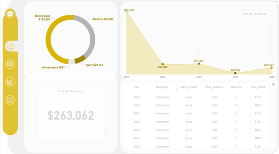Sort table by the Quantité column header
Screen dimensions: 279x154
[x=236, y=87]
